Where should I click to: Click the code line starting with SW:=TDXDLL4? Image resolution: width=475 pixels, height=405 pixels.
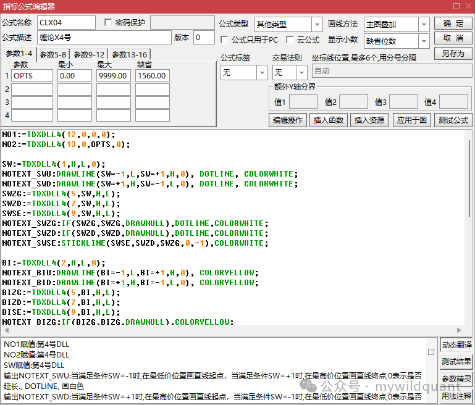coord(54,164)
